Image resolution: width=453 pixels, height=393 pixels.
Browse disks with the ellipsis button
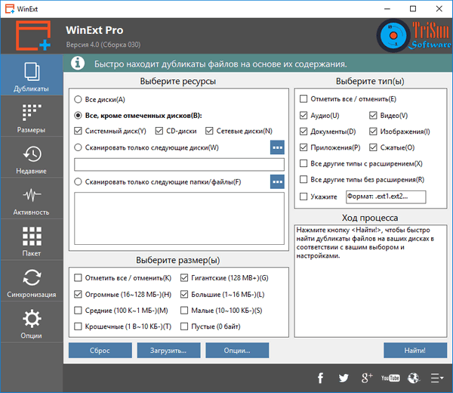(277, 147)
